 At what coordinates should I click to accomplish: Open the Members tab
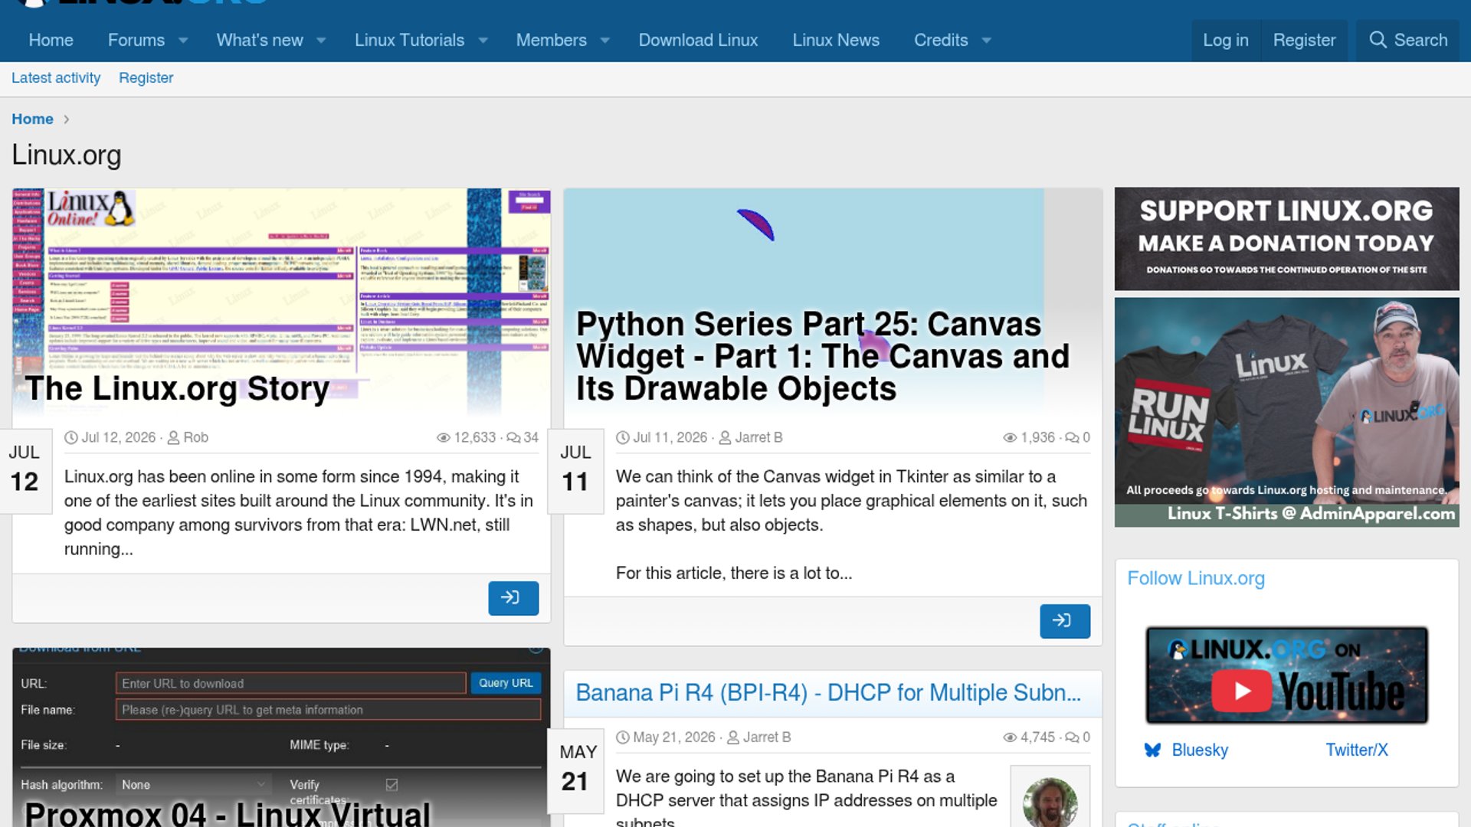551,40
